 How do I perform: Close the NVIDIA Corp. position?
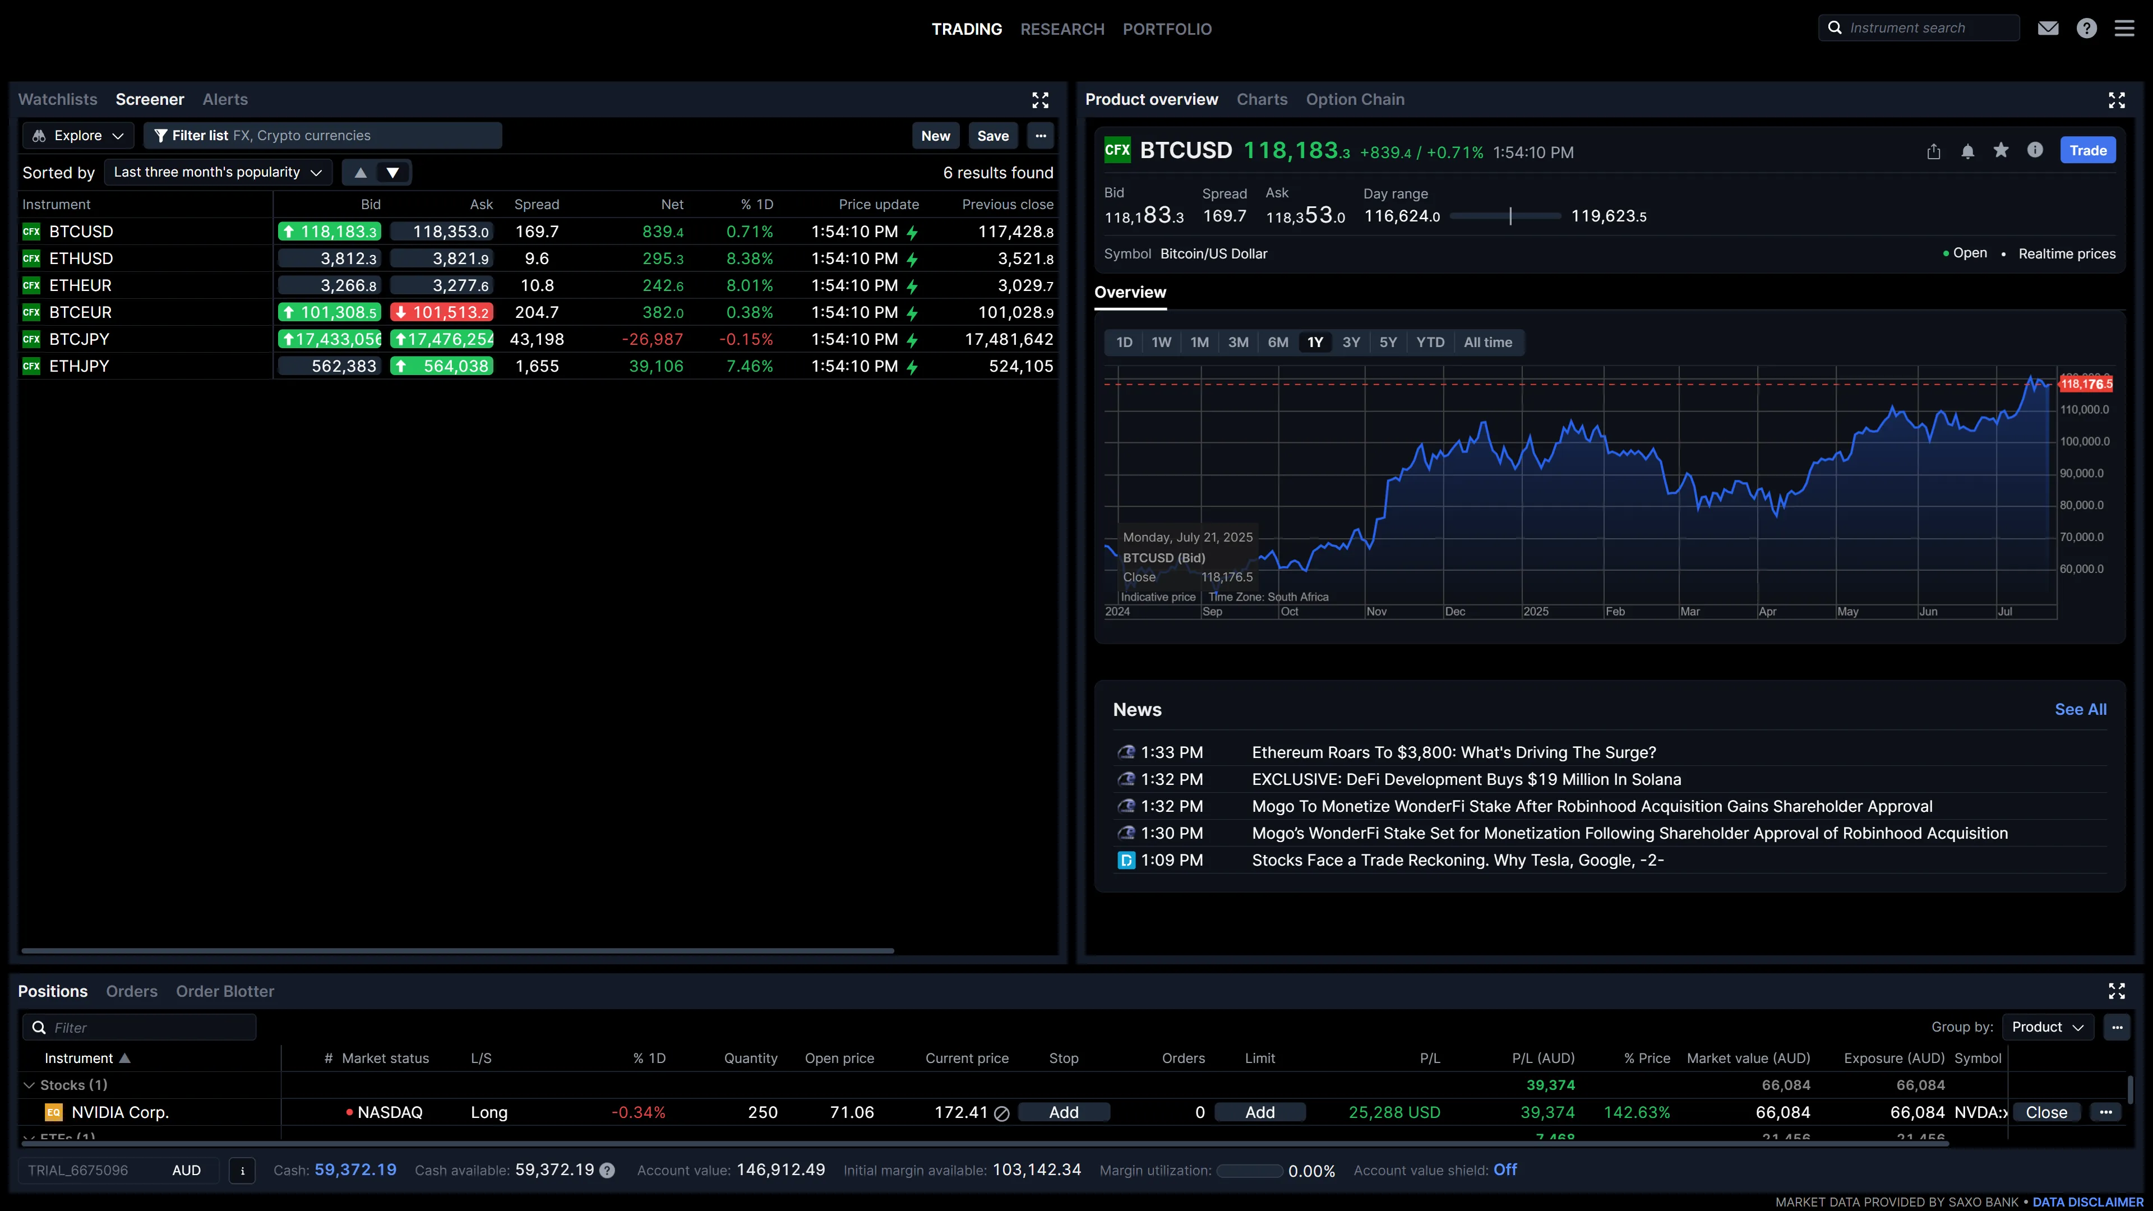(2046, 1112)
